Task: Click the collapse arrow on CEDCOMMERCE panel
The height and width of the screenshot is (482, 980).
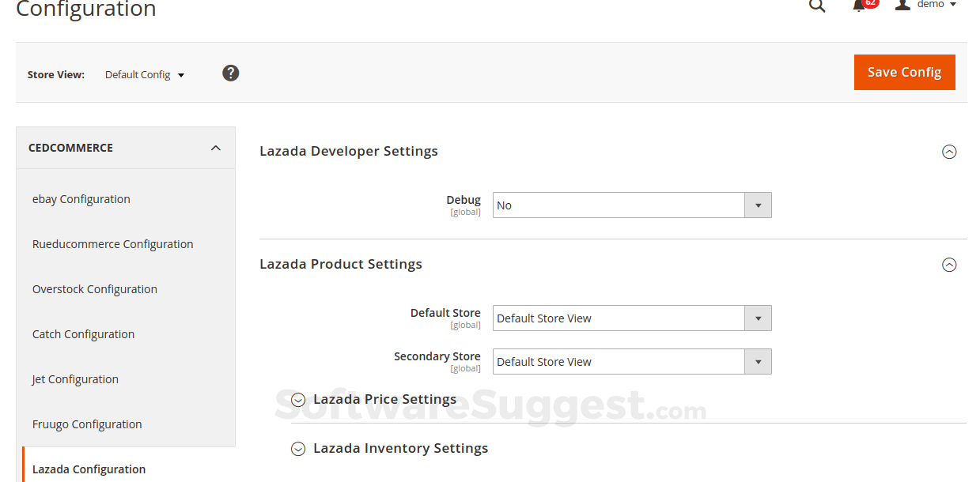Action: [x=215, y=147]
